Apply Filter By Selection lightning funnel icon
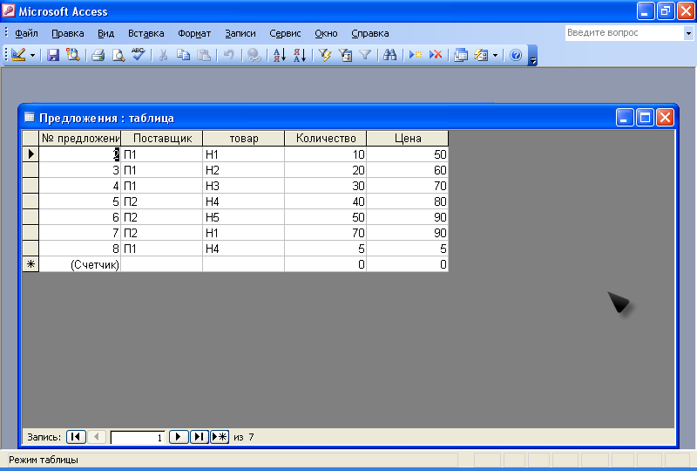 pos(325,55)
